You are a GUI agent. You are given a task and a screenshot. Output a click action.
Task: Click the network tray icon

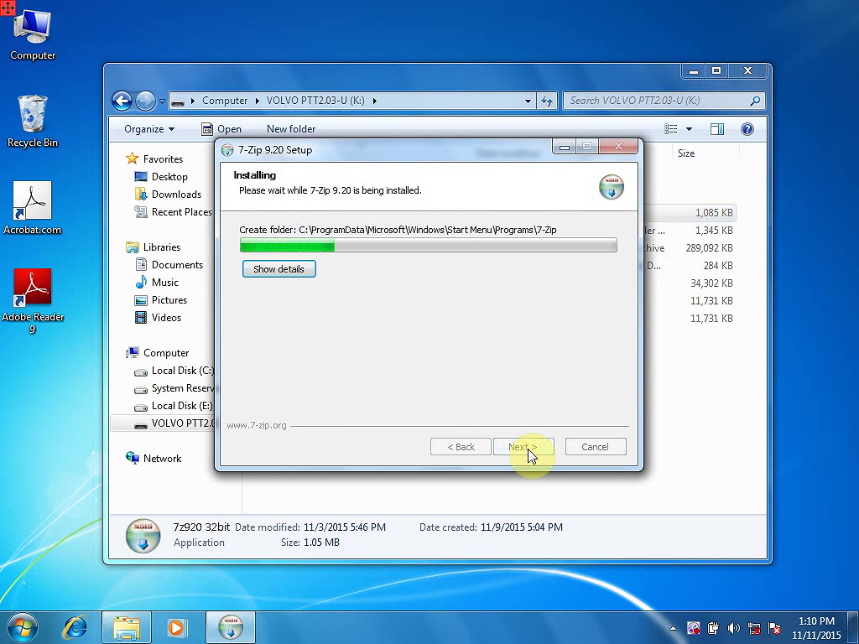pyautogui.click(x=754, y=628)
